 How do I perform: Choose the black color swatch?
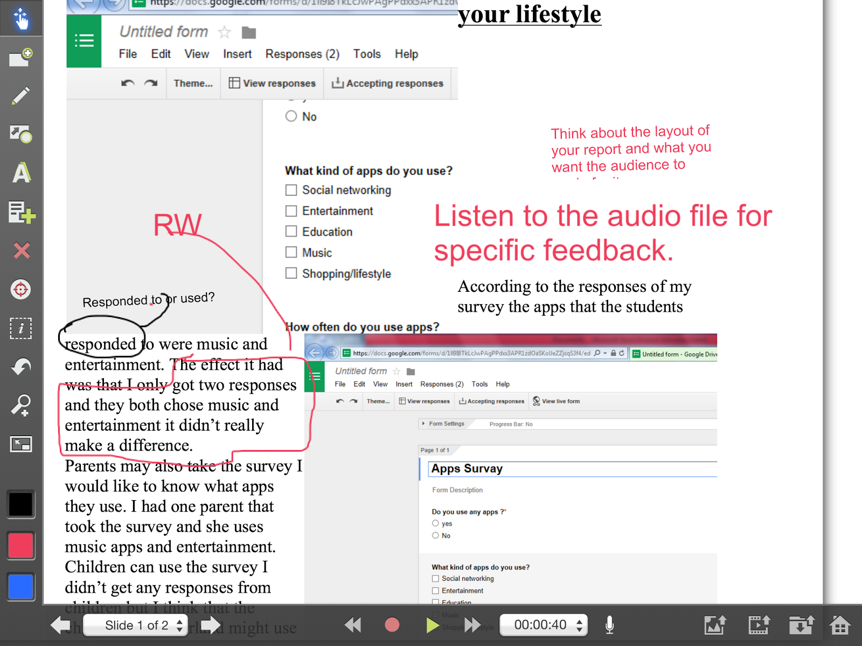21,504
